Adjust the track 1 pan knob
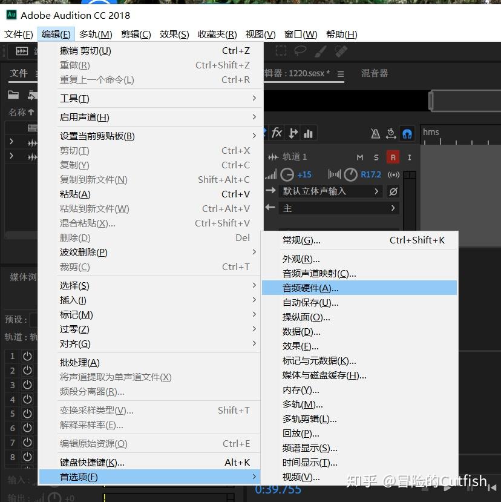Image resolution: width=501 pixels, height=502 pixels. [x=350, y=175]
